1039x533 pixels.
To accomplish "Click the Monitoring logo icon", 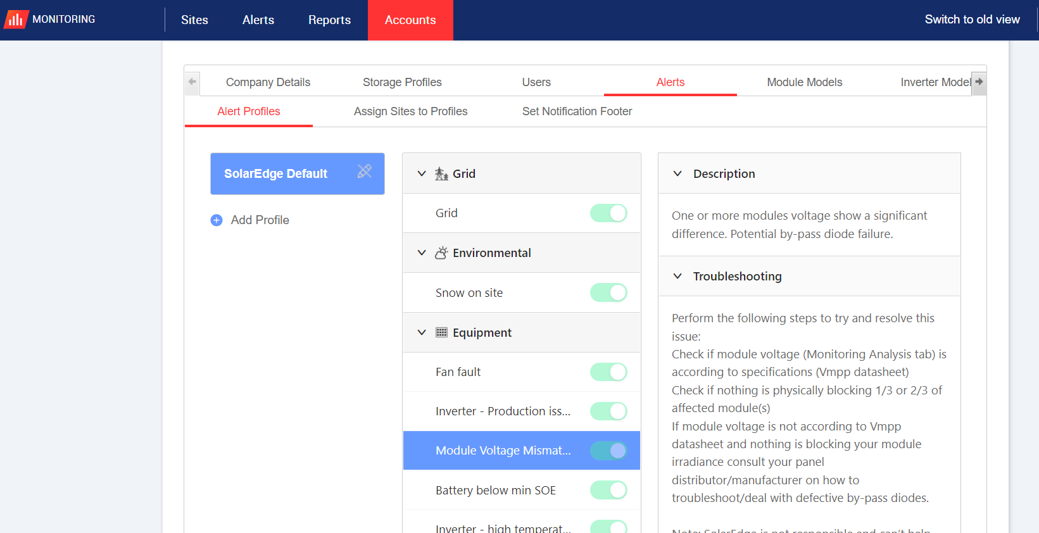I will click(16, 20).
